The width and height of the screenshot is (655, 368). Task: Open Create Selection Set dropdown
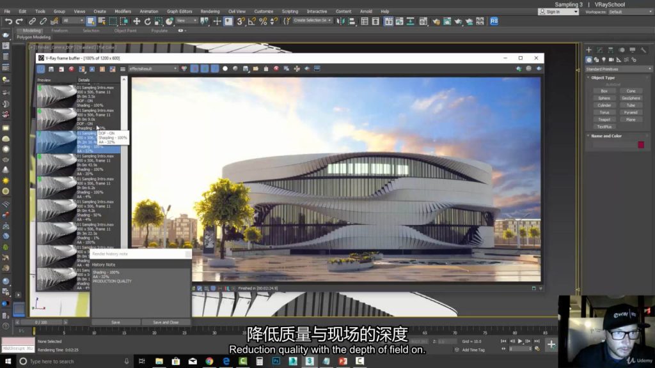pos(312,20)
